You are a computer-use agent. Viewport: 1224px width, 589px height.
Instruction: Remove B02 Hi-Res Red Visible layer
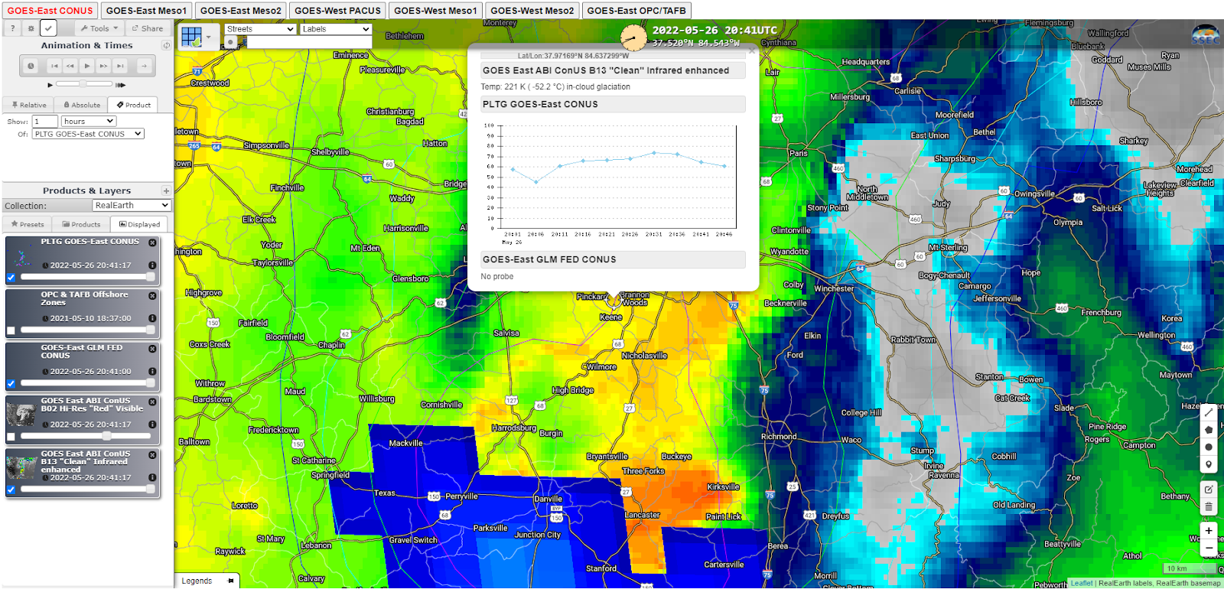(152, 402)
